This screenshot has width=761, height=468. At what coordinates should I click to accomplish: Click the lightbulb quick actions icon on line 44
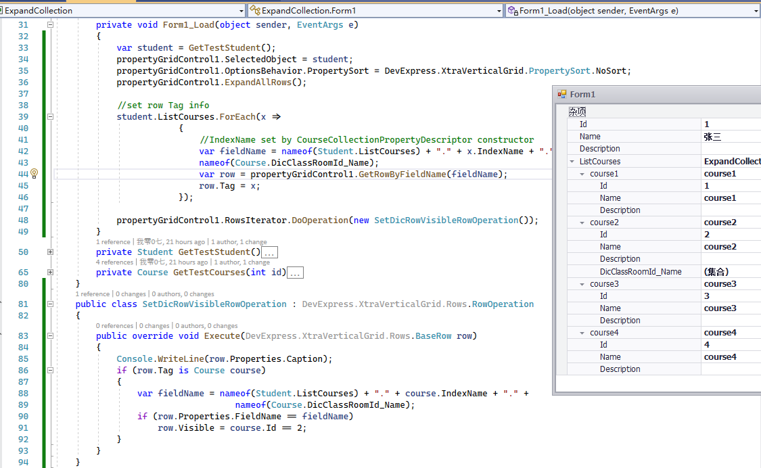pos(34,174)
